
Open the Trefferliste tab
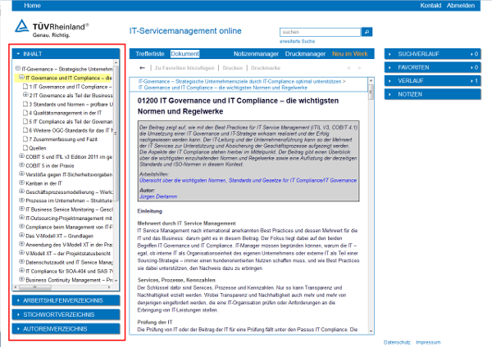(150, 54)
